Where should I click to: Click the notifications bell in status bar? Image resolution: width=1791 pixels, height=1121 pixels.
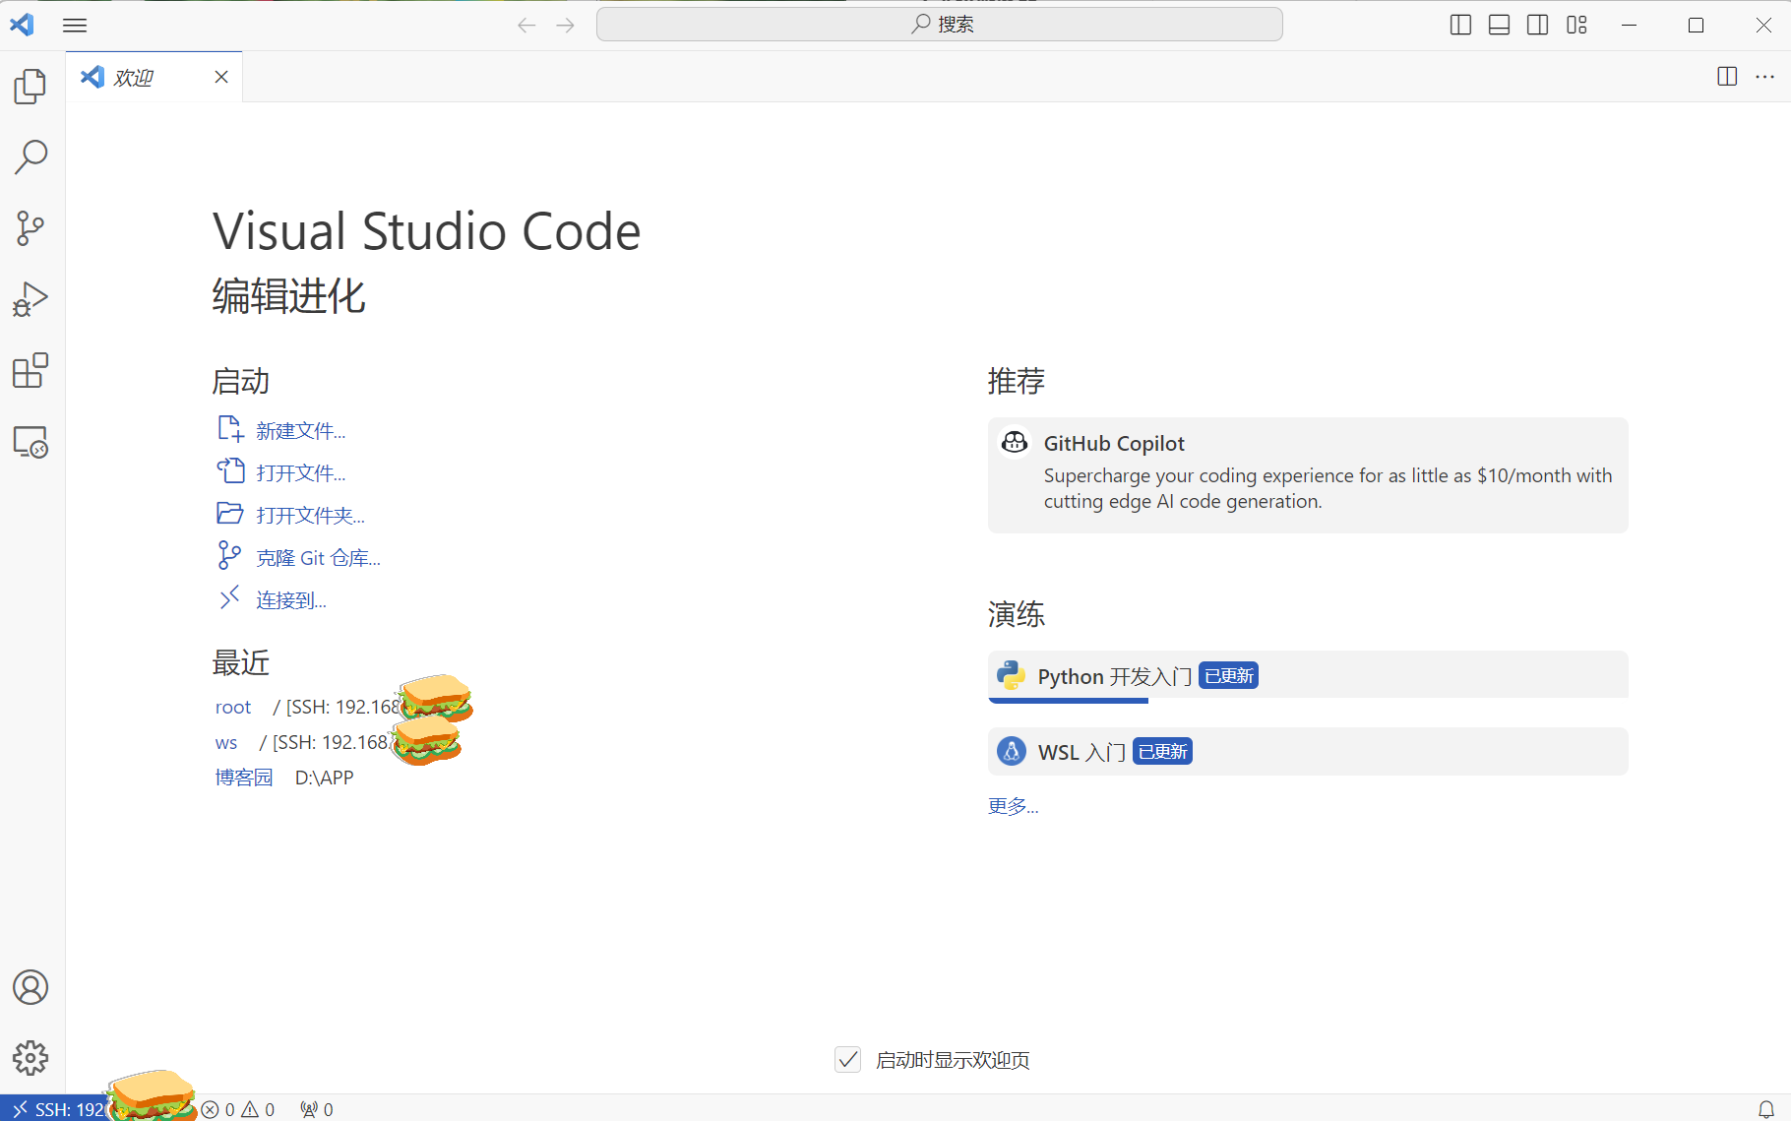[x=1766, y=1109]
